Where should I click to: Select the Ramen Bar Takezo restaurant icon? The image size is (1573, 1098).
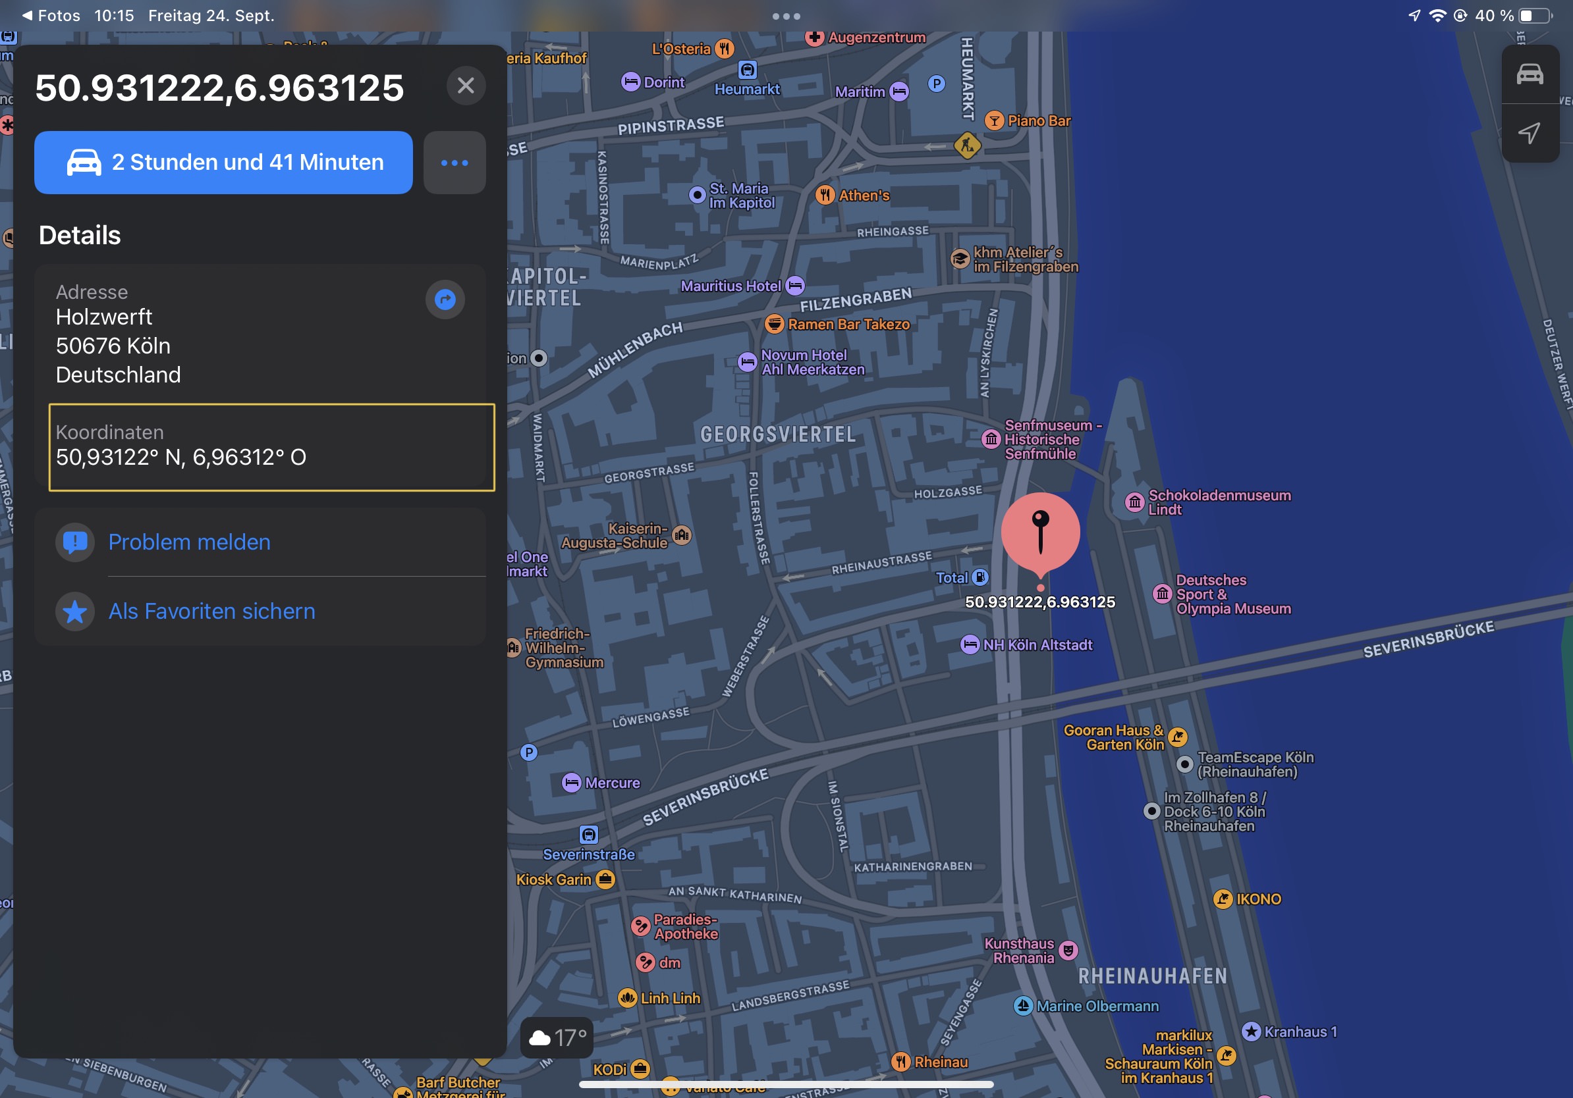pos(773,324)
